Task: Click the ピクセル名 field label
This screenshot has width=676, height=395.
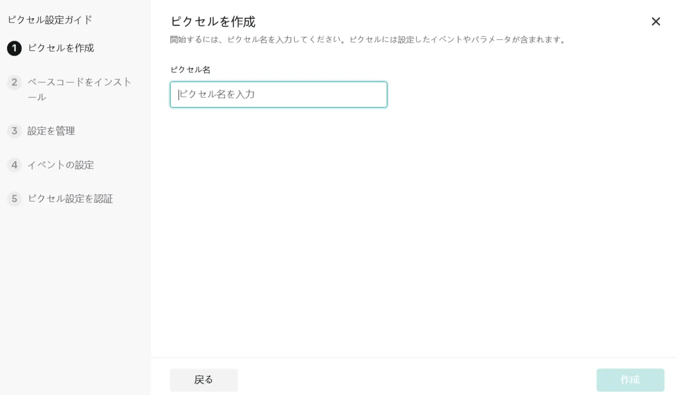Action: click(x=191, y=70)
